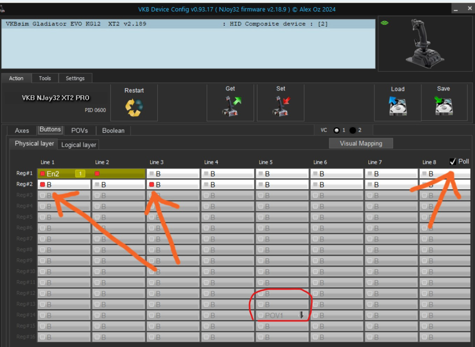Click the PID 0600 text
The image size is (475, 347).
click(95, 110)
